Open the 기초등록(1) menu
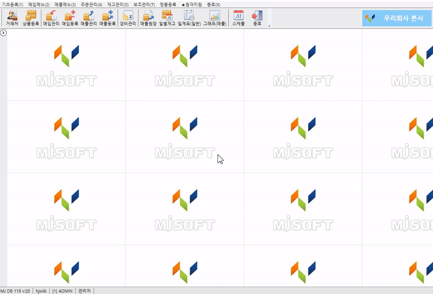Viewport: 433px width, 294px height. point(13,5)
